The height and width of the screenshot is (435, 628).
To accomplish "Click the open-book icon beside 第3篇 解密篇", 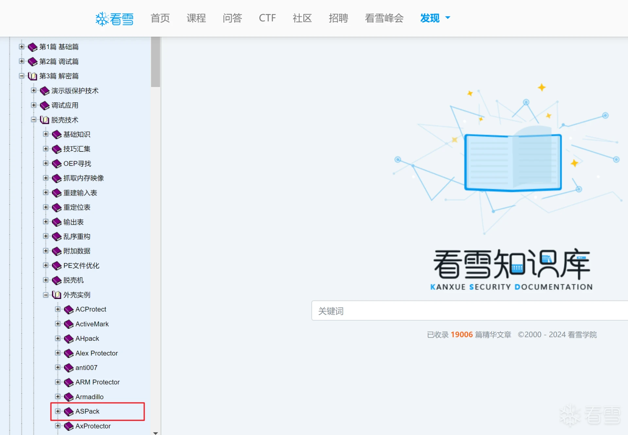I will point(33,76).
